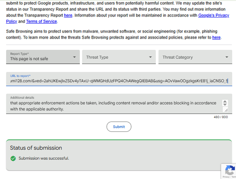Screen dimensions: 236x179
Task: Click the reCAPTCHA badge icon
Action: tap(230, 171)
